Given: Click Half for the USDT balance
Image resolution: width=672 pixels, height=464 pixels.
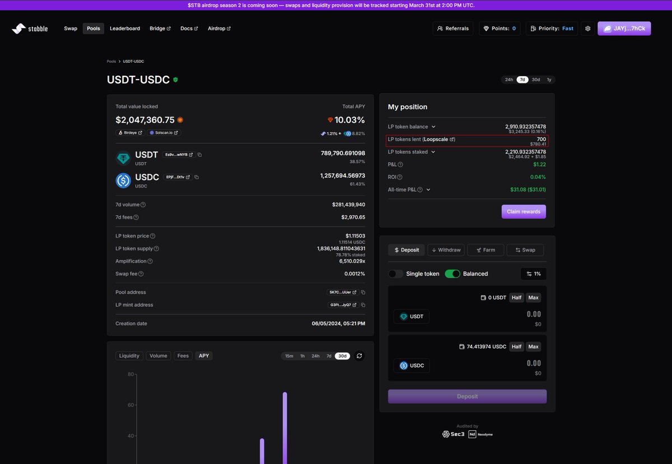Looking at the screenshot, I should click(x=516, y=298).
